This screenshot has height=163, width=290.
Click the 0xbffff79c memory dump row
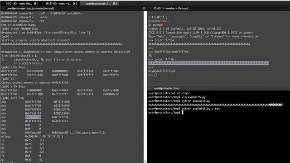60,71
